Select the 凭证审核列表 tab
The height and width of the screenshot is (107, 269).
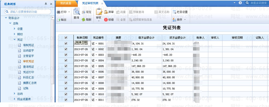90,3
